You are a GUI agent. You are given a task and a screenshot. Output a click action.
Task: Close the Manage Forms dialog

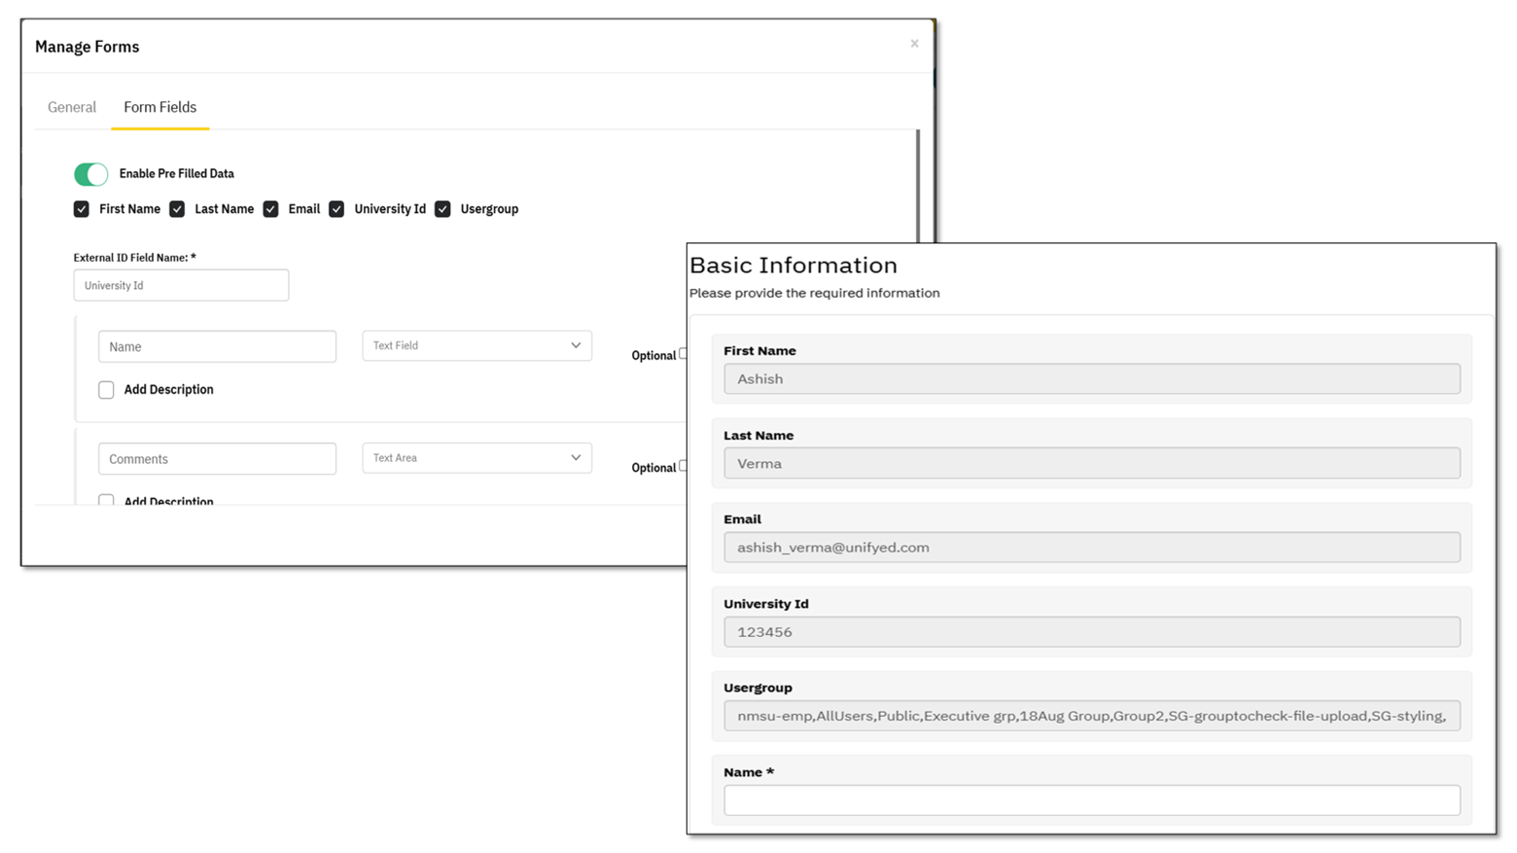coord(914,44)
